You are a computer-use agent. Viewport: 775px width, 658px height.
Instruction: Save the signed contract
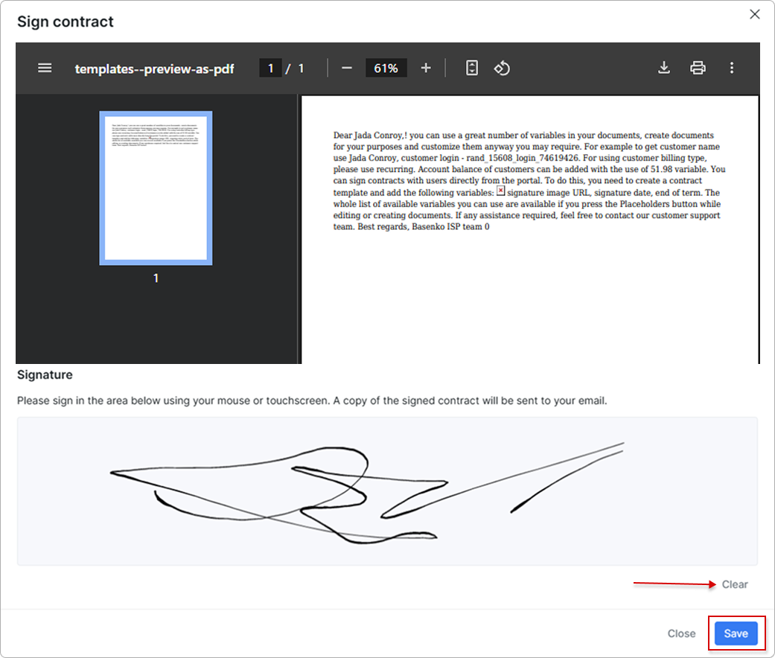(736, 633)
